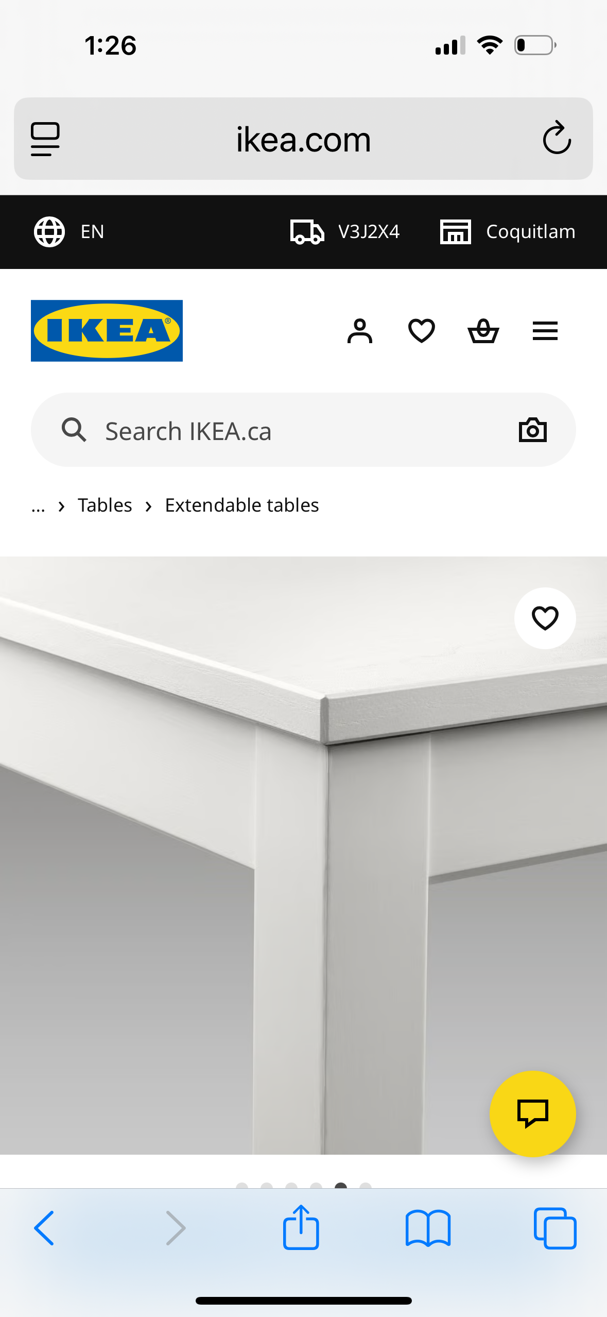
Task: Expand collapsed breadcrumb ellipsis
Action: pos(38,506)
